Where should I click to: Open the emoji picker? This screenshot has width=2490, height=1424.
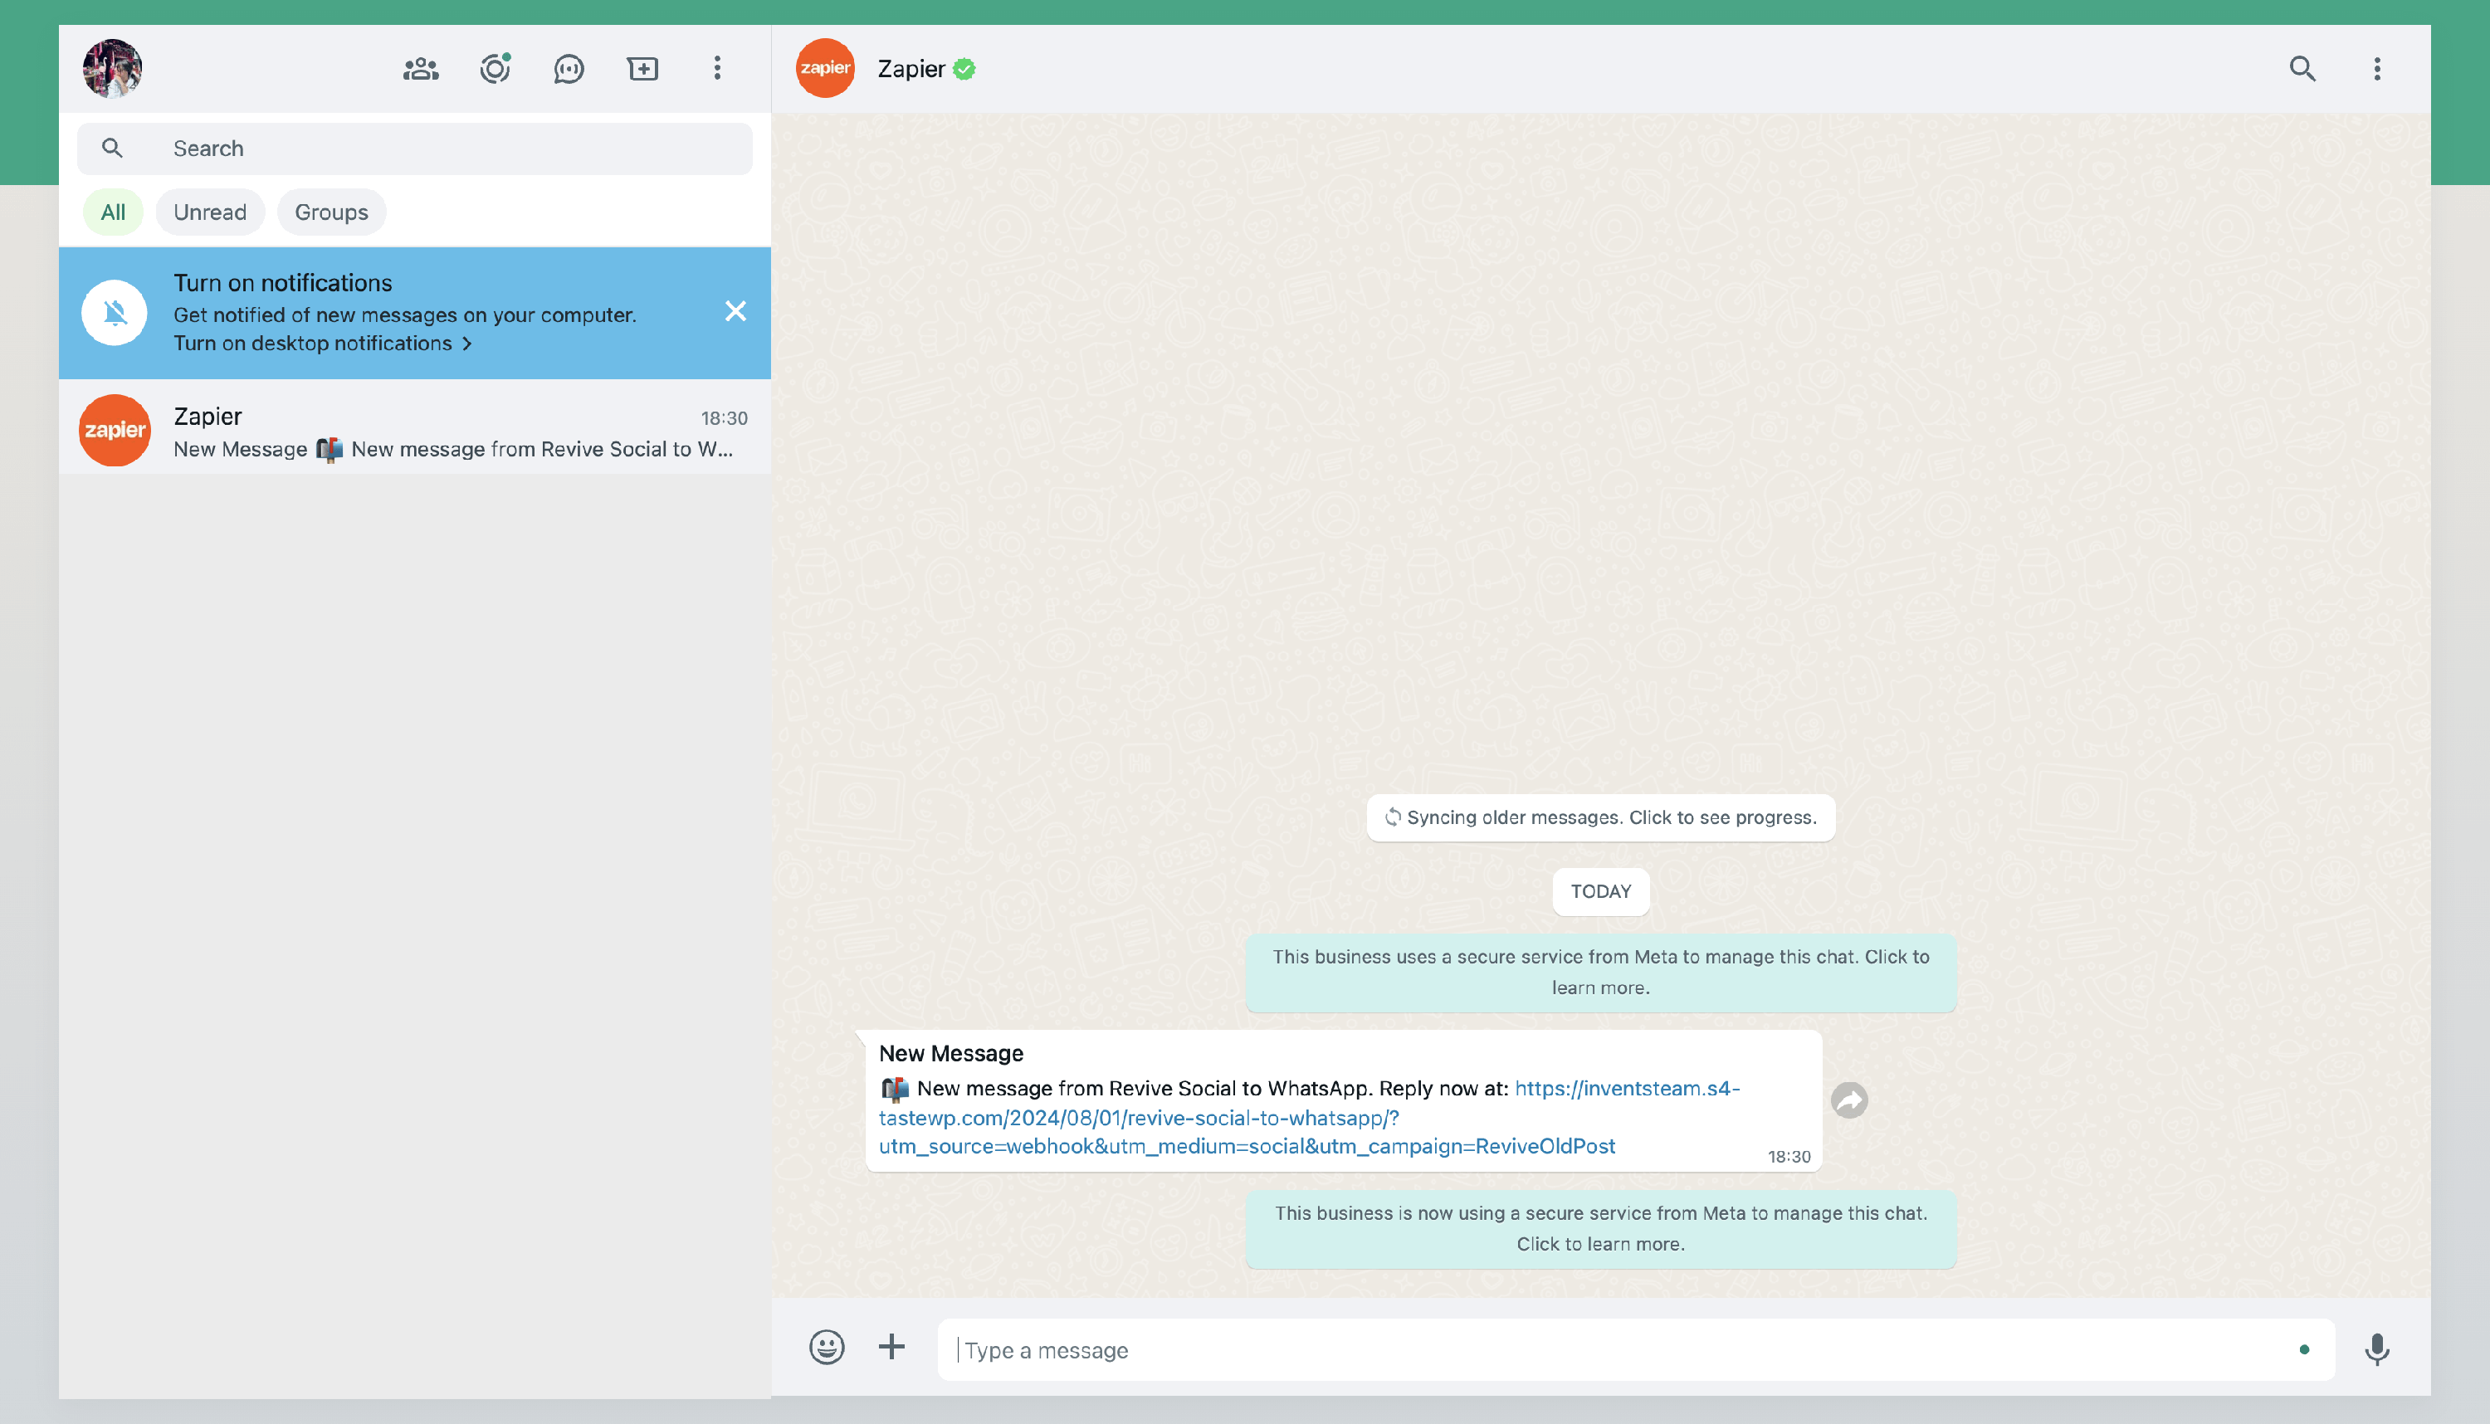pyautogui.click(x=827, y=1348)
